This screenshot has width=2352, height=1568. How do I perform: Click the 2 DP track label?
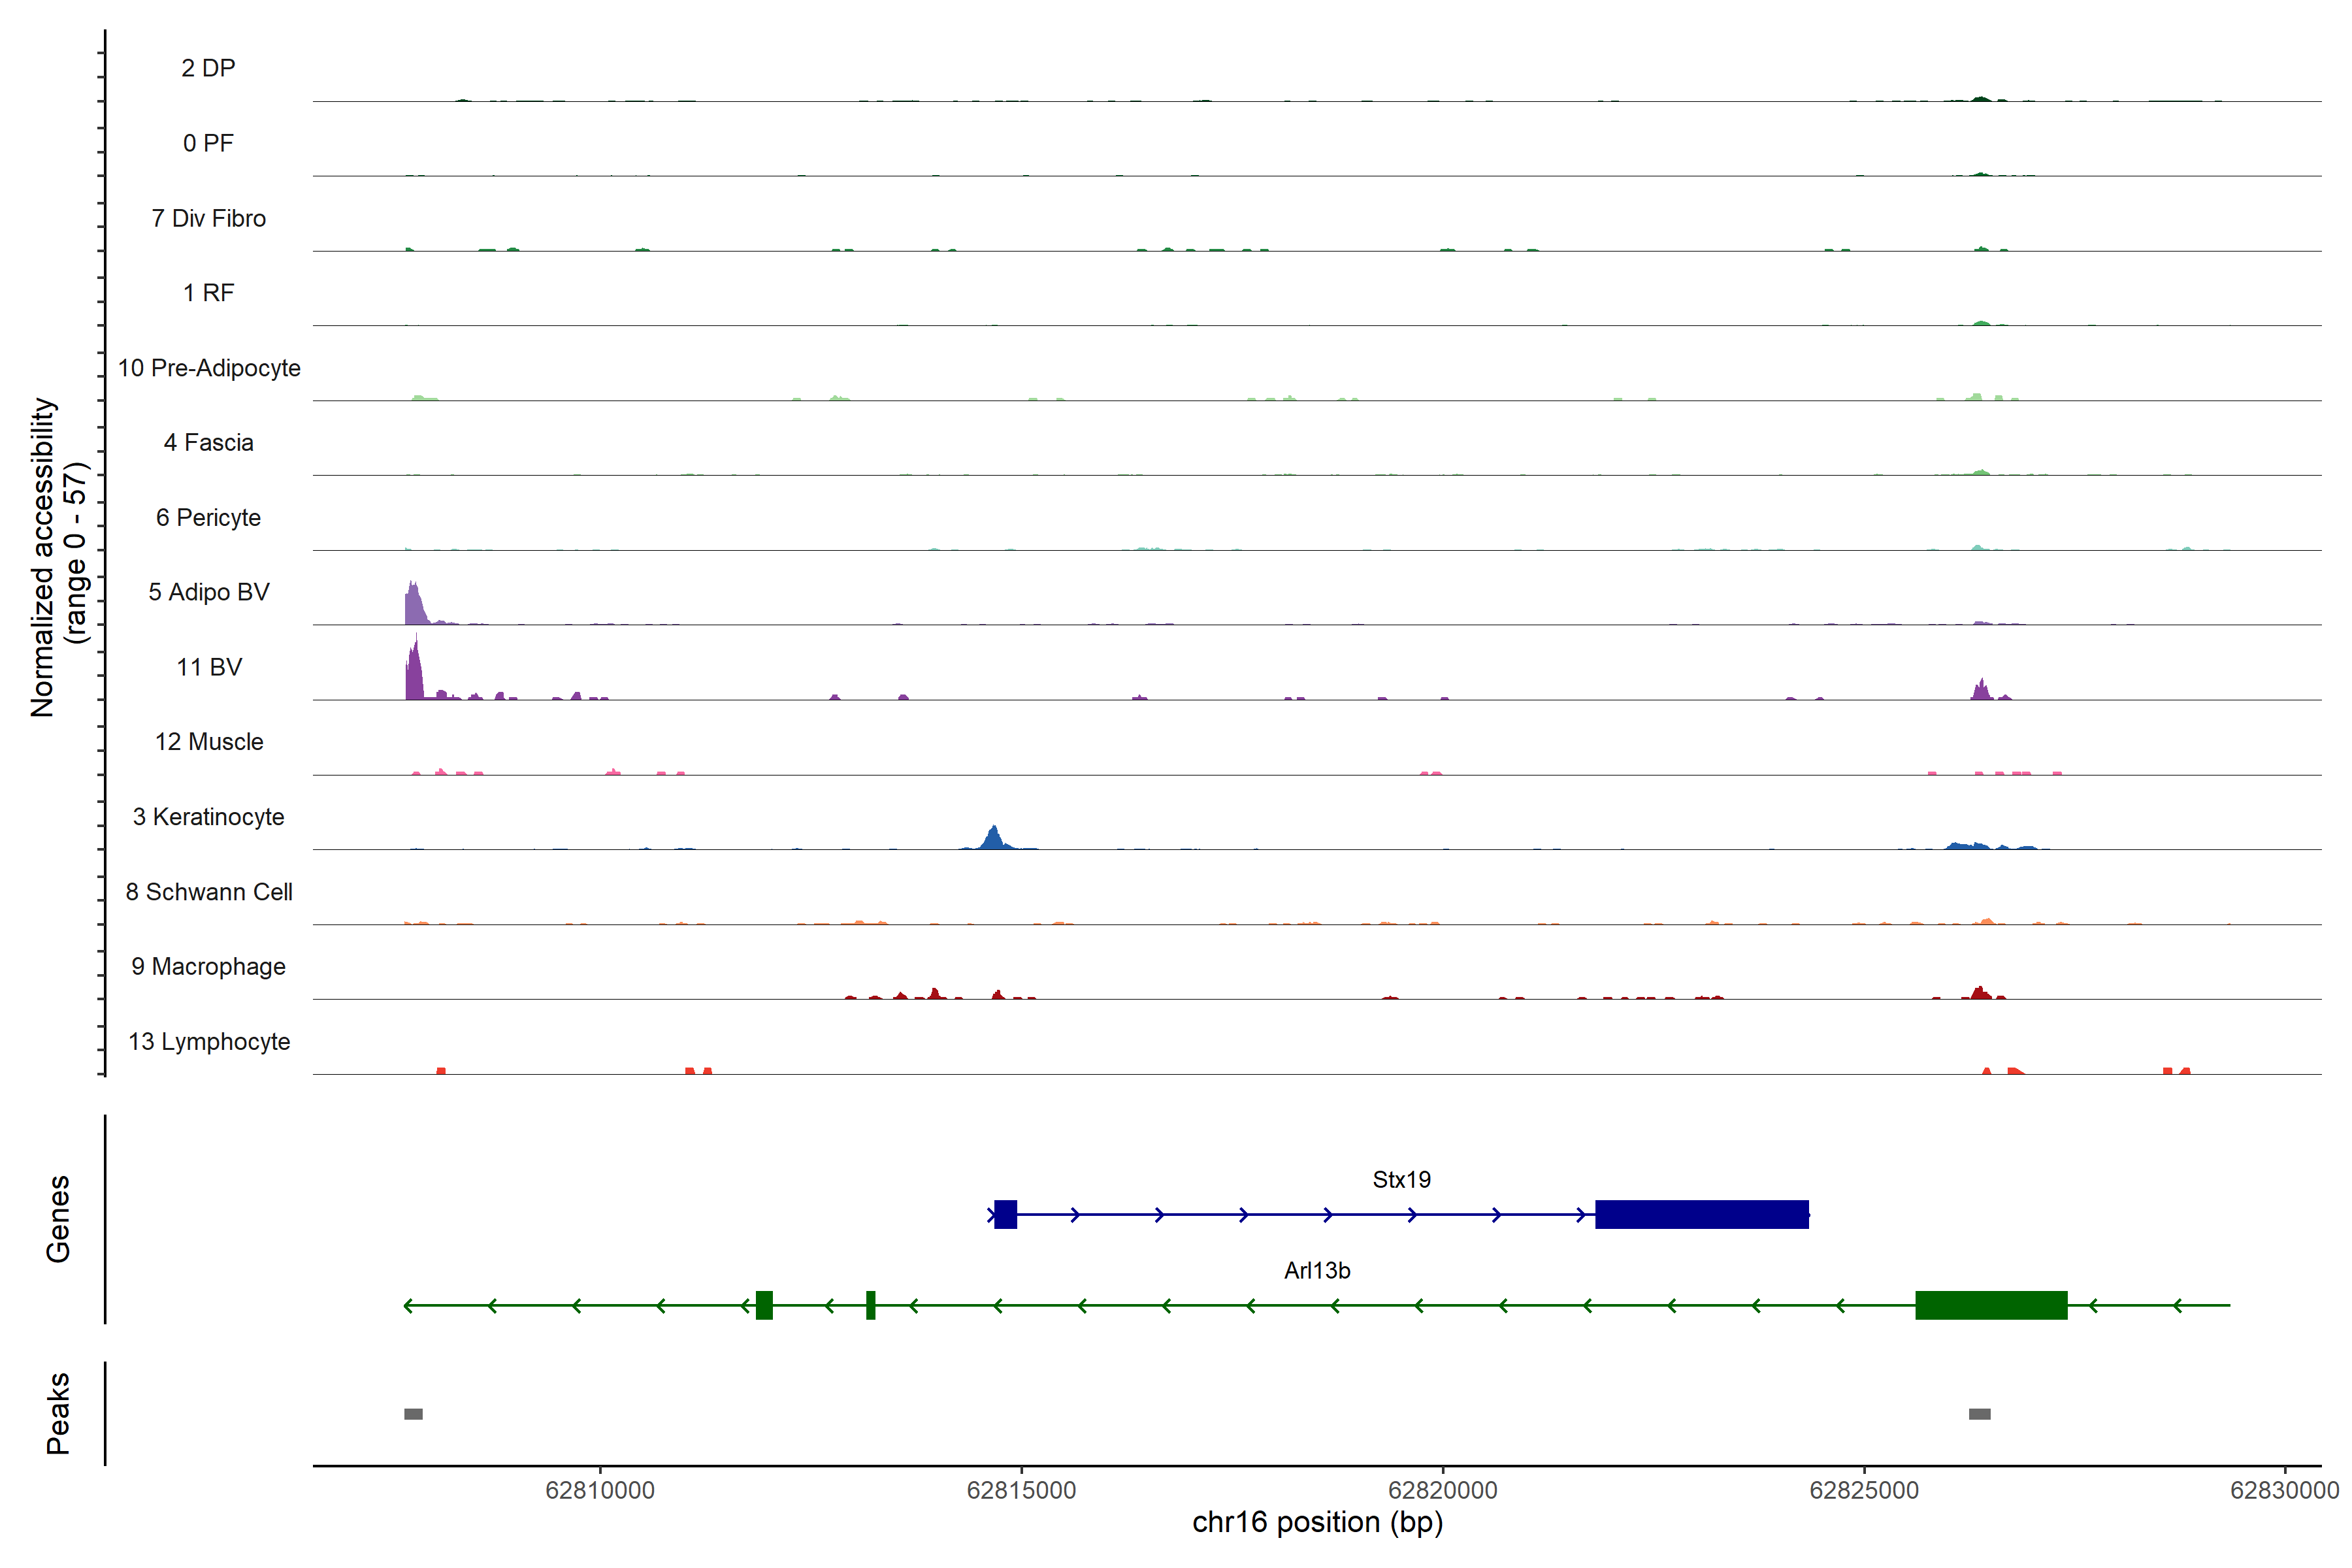click(208, 68)
